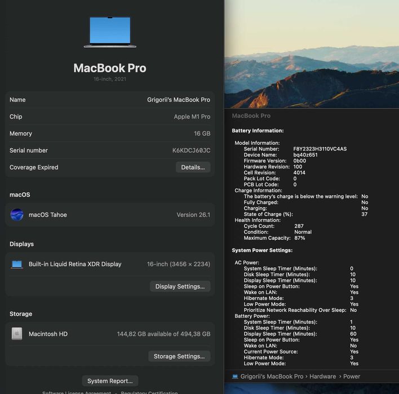
Task: Click the AC Power section label
Action: (247, 263)
